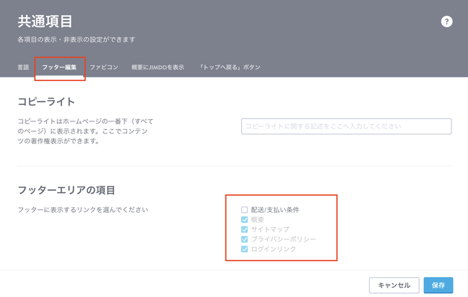Switch to the 言語 tab

pos(23,67)
